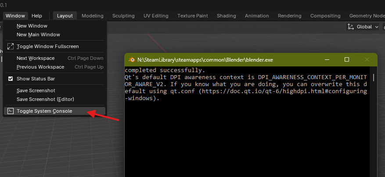Select Next Workspace menu entry
The image size is (385, 177).
(36, 58)
